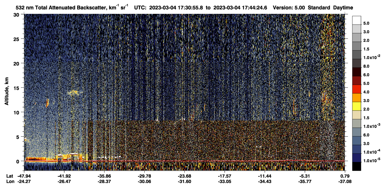This screenshot has height=196, width=383.
Task: Click the black swatch at colorbar bottom
Action: click(x=356, y=166)
